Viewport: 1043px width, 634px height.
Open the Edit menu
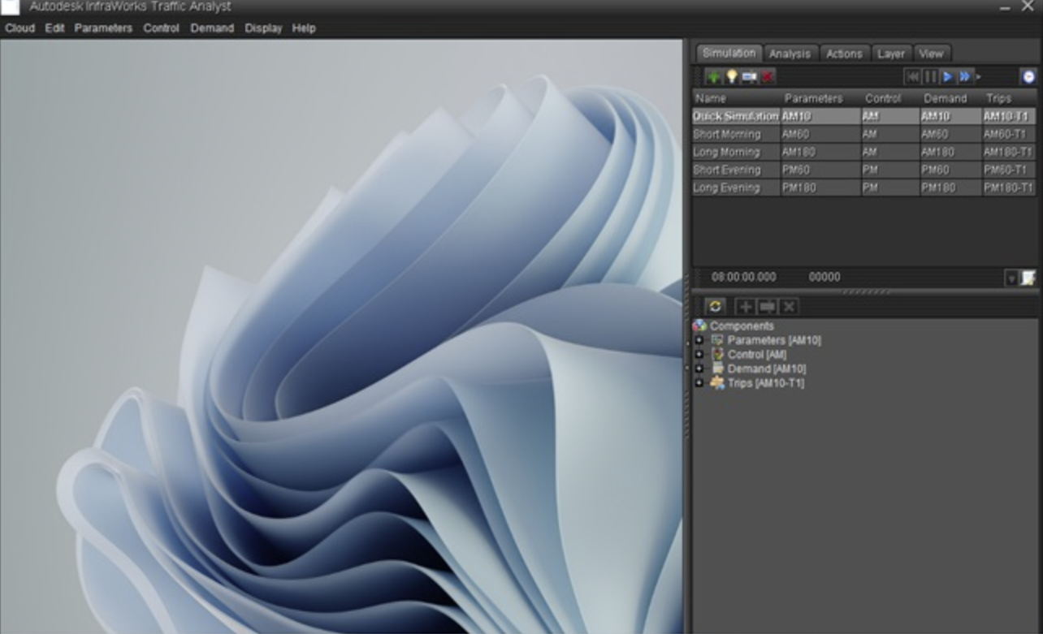point(54,28)
